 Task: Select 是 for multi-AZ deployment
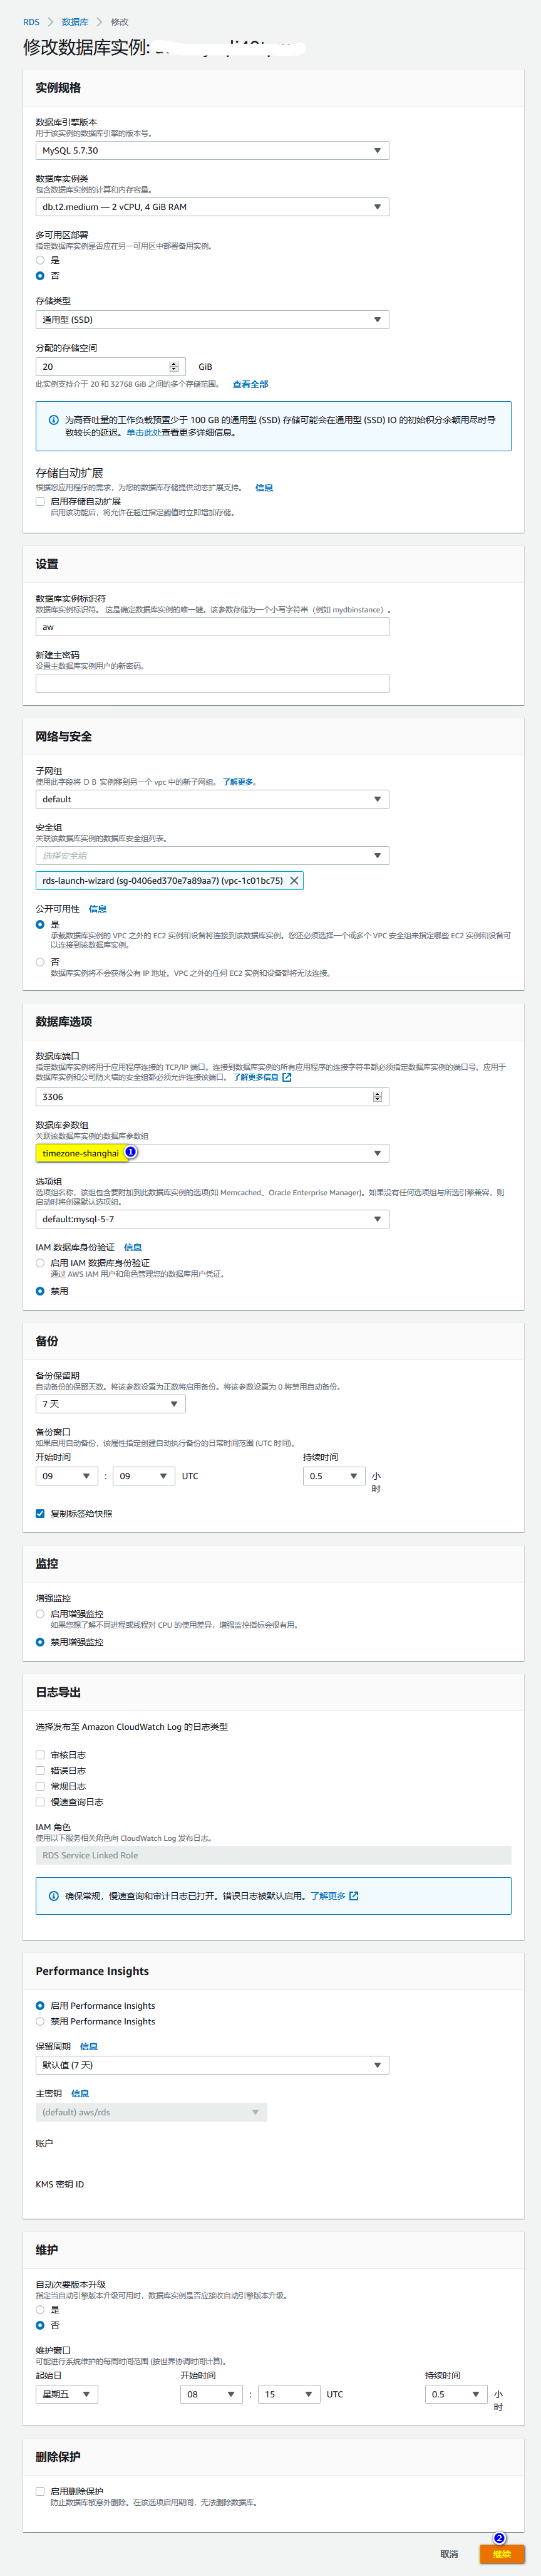pos(40,260)
